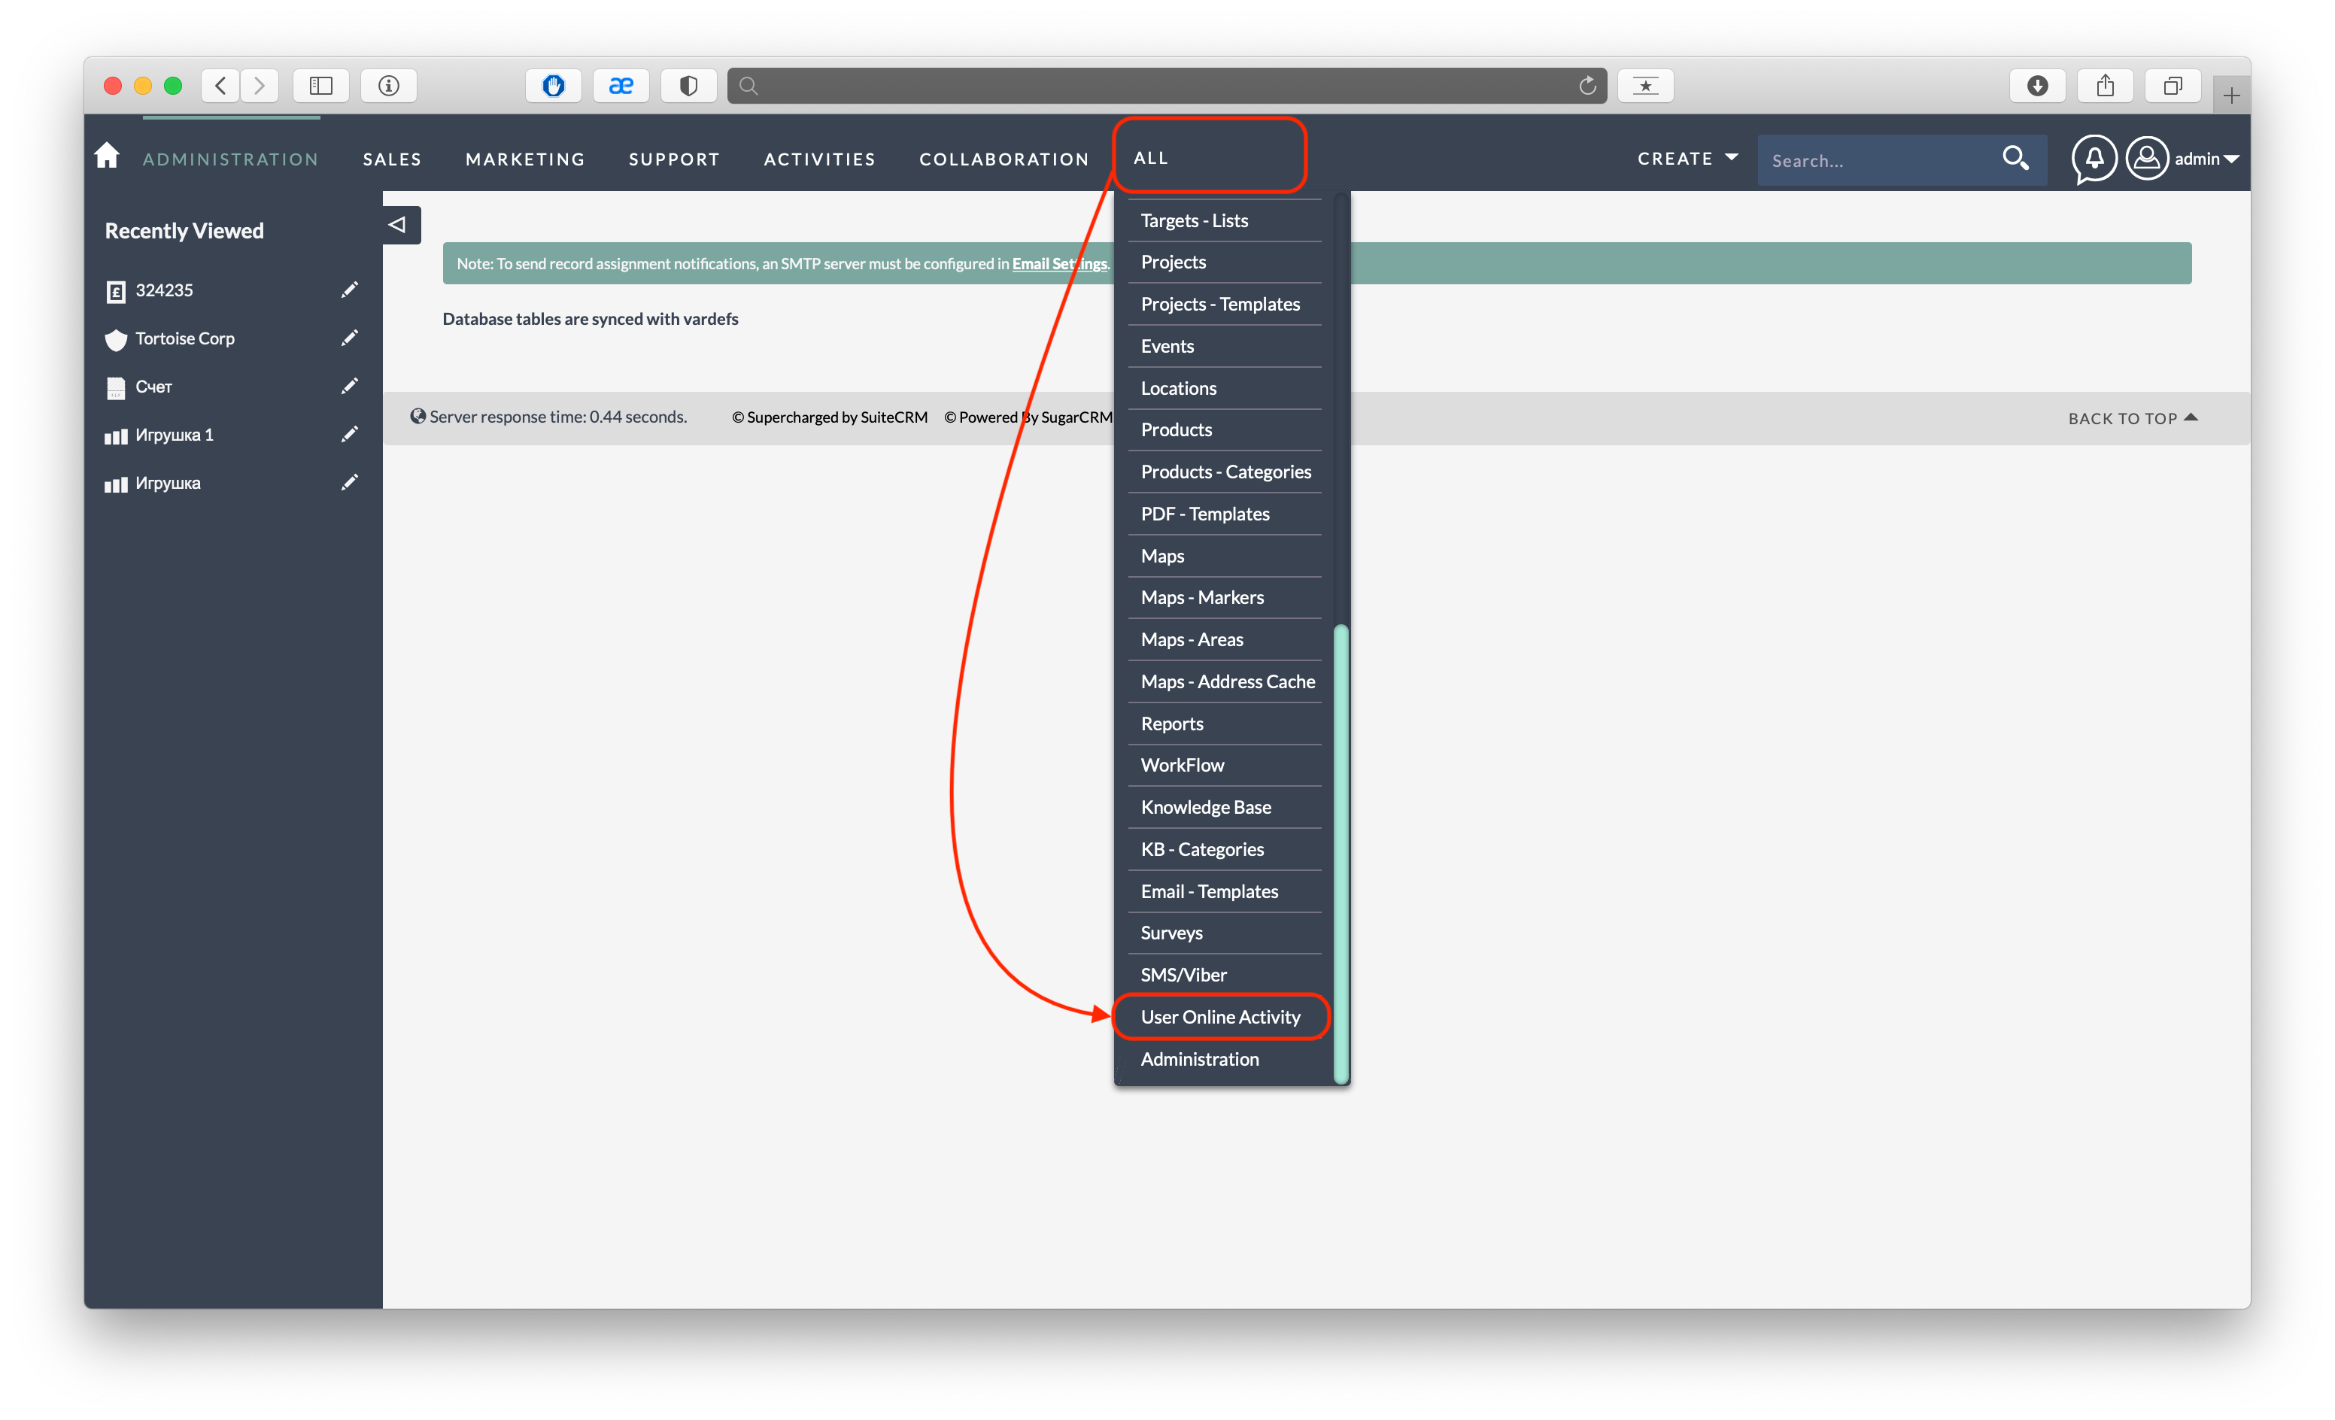Click the search magnifier icon
This screenshot has width=2335, height=1420.
2015,158
